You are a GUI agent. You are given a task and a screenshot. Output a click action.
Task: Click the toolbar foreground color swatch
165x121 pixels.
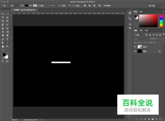click(x=4, y=55)
